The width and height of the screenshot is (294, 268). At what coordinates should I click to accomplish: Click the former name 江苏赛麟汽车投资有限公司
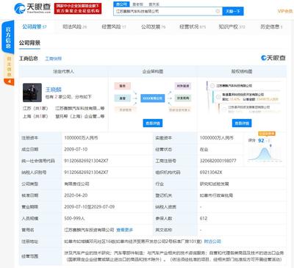[89, 230]
